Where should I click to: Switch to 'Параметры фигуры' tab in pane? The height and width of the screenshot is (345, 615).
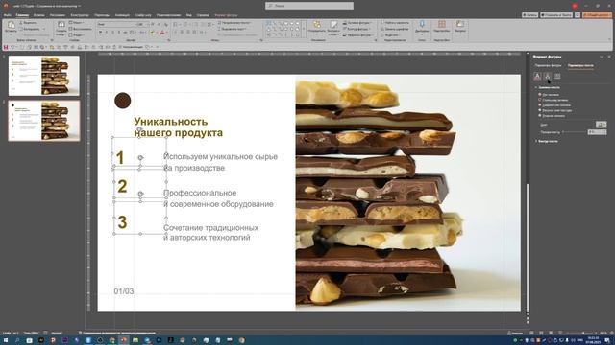[x=548, y=66]
